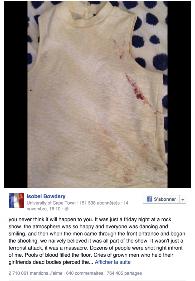Click the post text starting 'you never think'
This screenshot has height=281, width=195.
(x=97, y=241)
